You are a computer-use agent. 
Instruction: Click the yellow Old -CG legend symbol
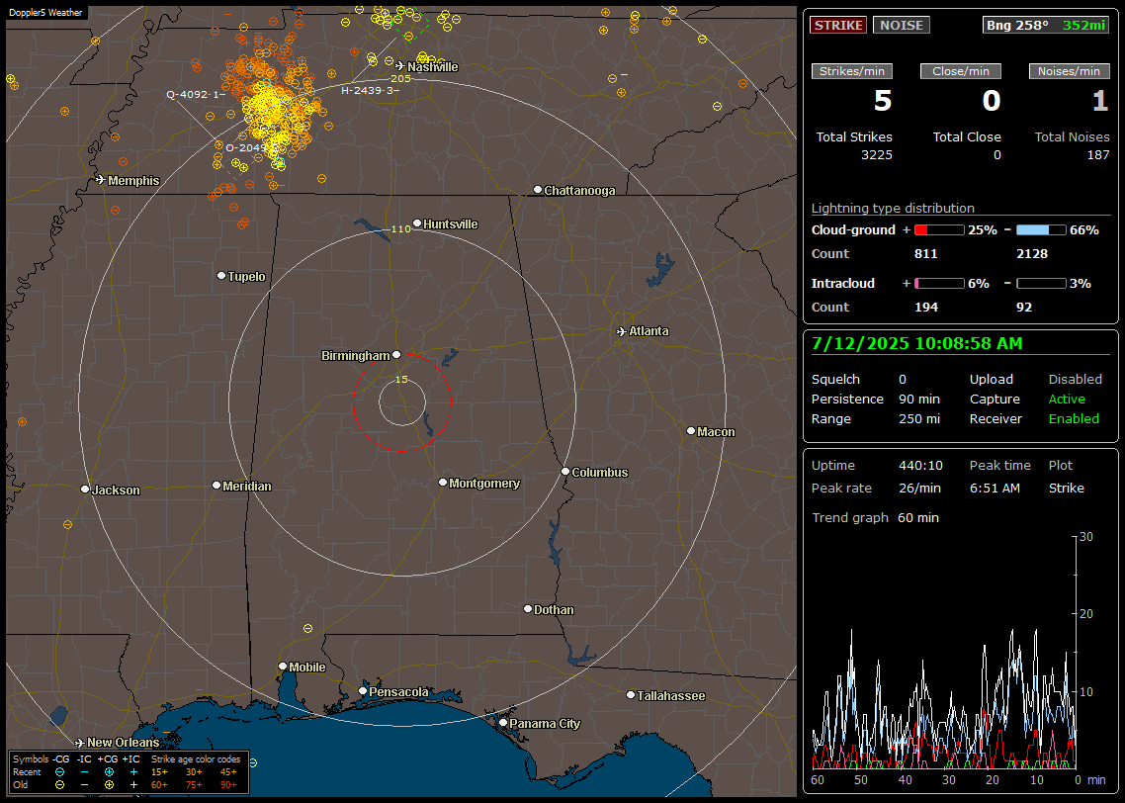(x=59, y=785)
